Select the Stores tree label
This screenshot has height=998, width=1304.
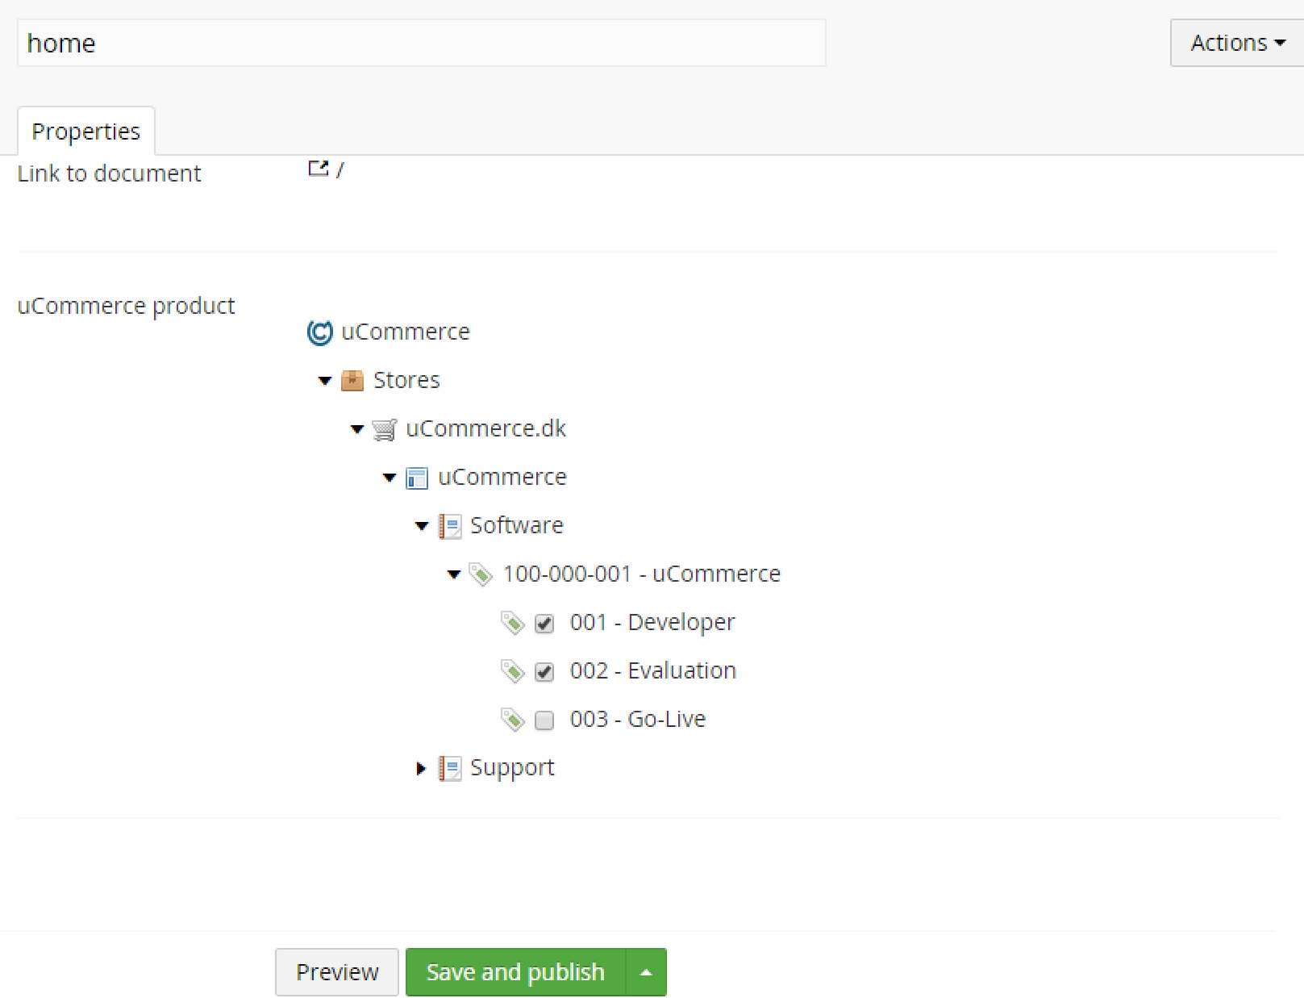click(x=406, y=380)
